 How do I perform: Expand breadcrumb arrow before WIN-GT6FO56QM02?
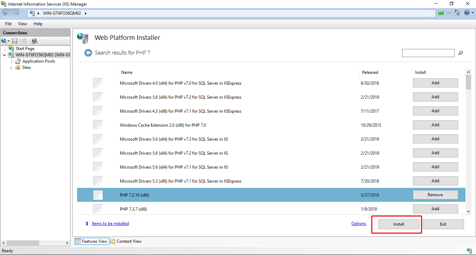[39, 13]
